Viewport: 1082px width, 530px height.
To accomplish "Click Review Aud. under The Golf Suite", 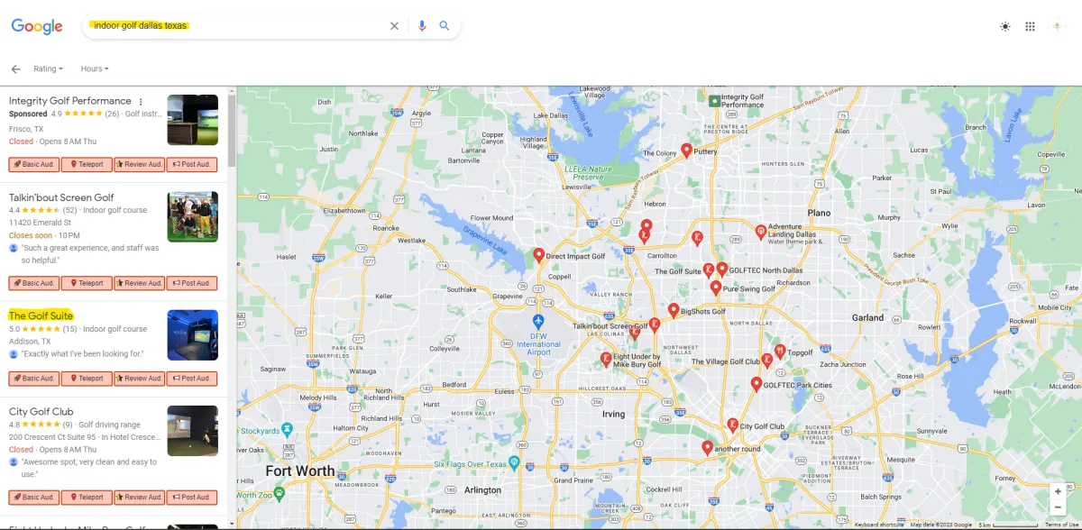I will click(x=140, y=379).
